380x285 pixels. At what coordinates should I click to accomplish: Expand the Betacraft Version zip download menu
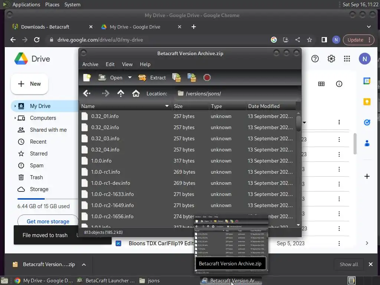[x=84, y=264]
